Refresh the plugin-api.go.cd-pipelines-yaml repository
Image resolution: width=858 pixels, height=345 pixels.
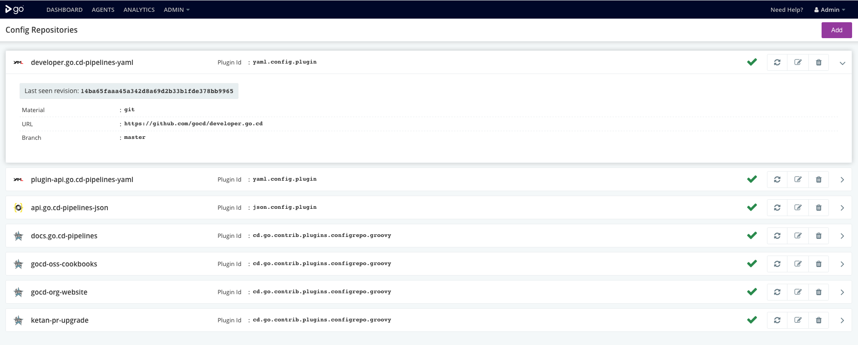(777, 179)
